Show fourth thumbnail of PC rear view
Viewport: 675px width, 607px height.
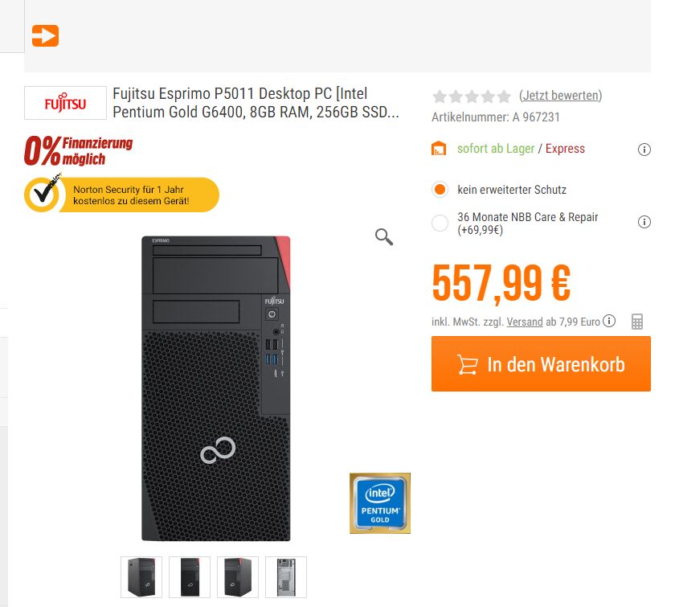point(286,577)
